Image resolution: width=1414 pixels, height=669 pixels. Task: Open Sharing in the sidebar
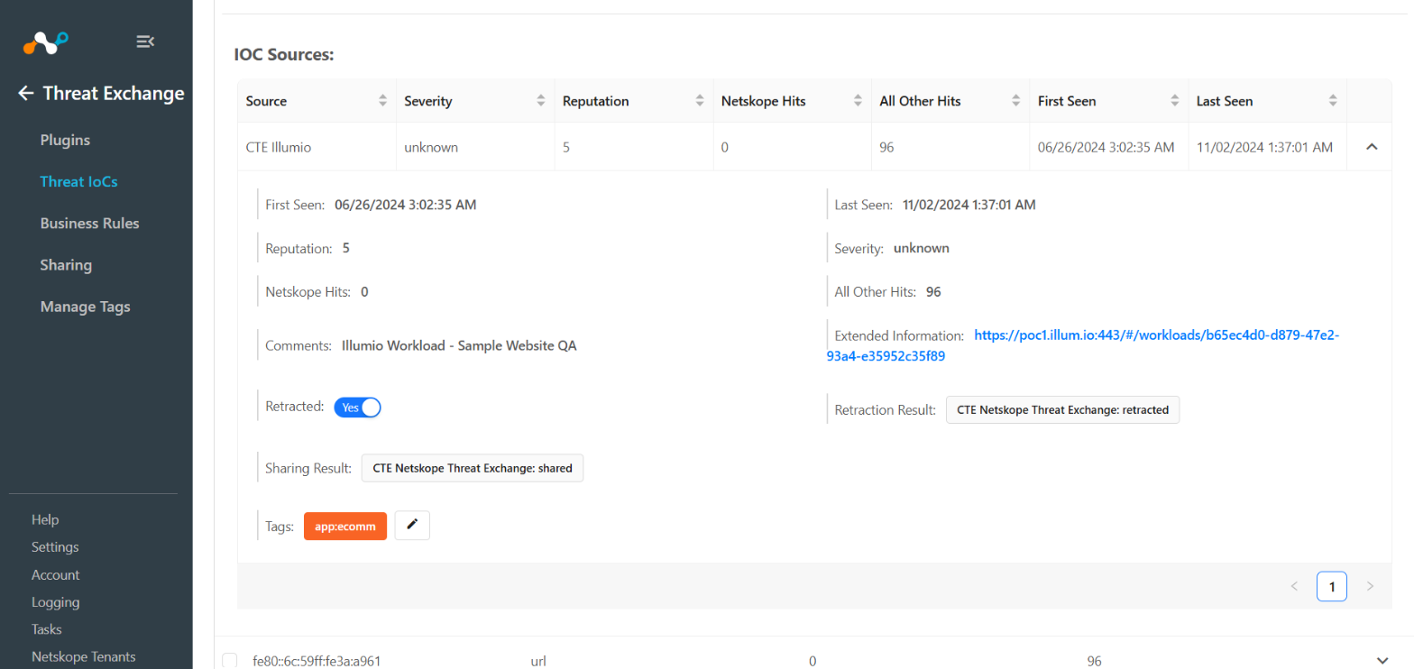coord(66,265)
